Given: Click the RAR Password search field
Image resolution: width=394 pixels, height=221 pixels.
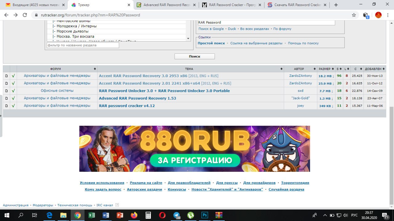Looking at the screenshot, I should point(266,22).
